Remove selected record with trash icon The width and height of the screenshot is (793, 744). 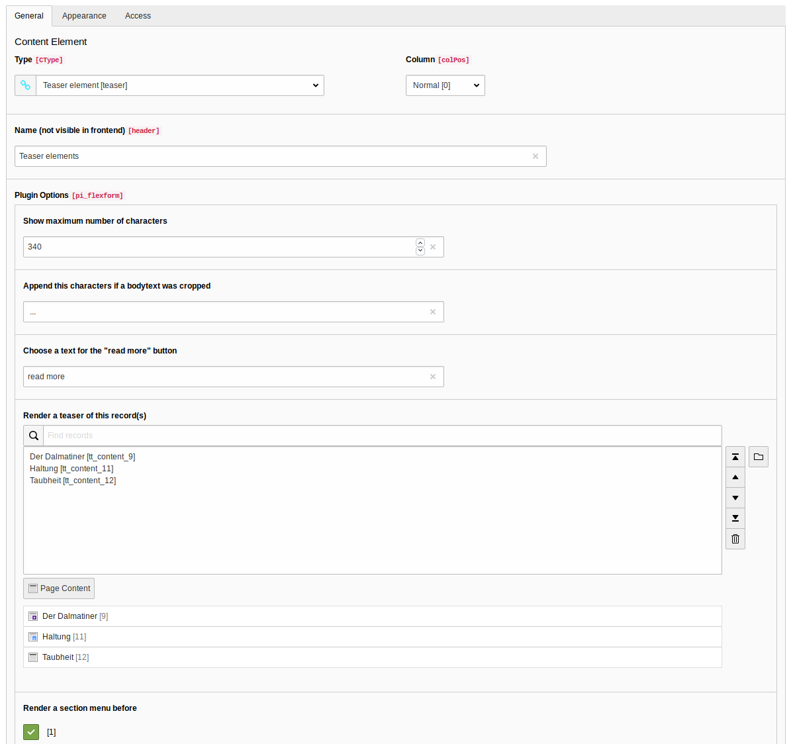tap(735, 539)
